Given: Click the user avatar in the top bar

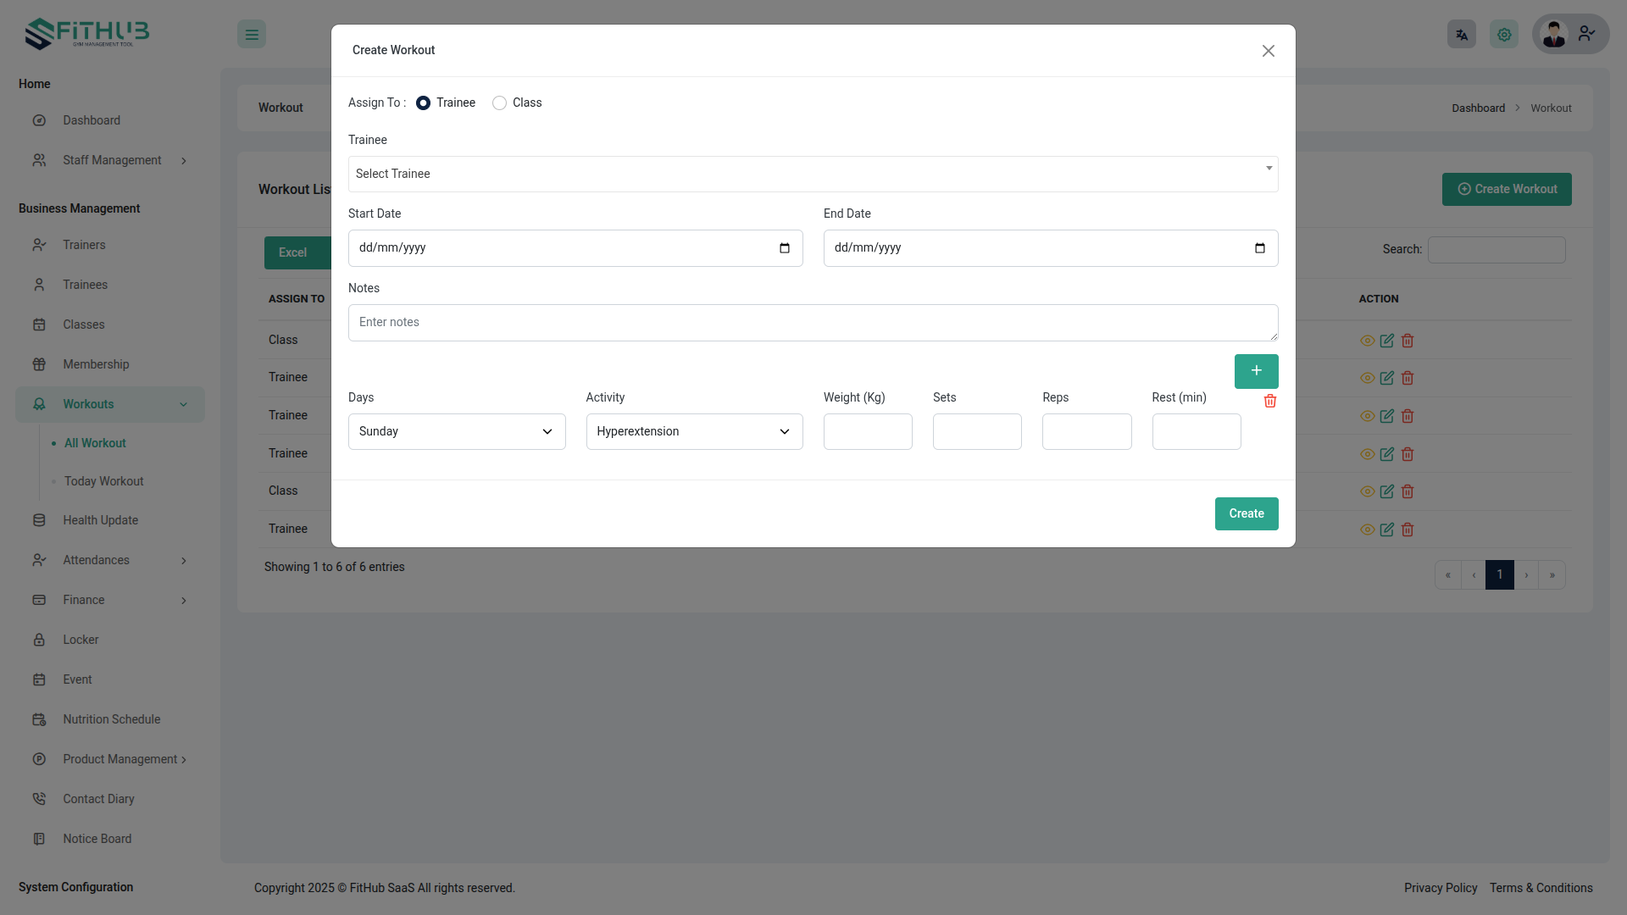Looking at the screenshot, I should click(x=1554, y=35).
